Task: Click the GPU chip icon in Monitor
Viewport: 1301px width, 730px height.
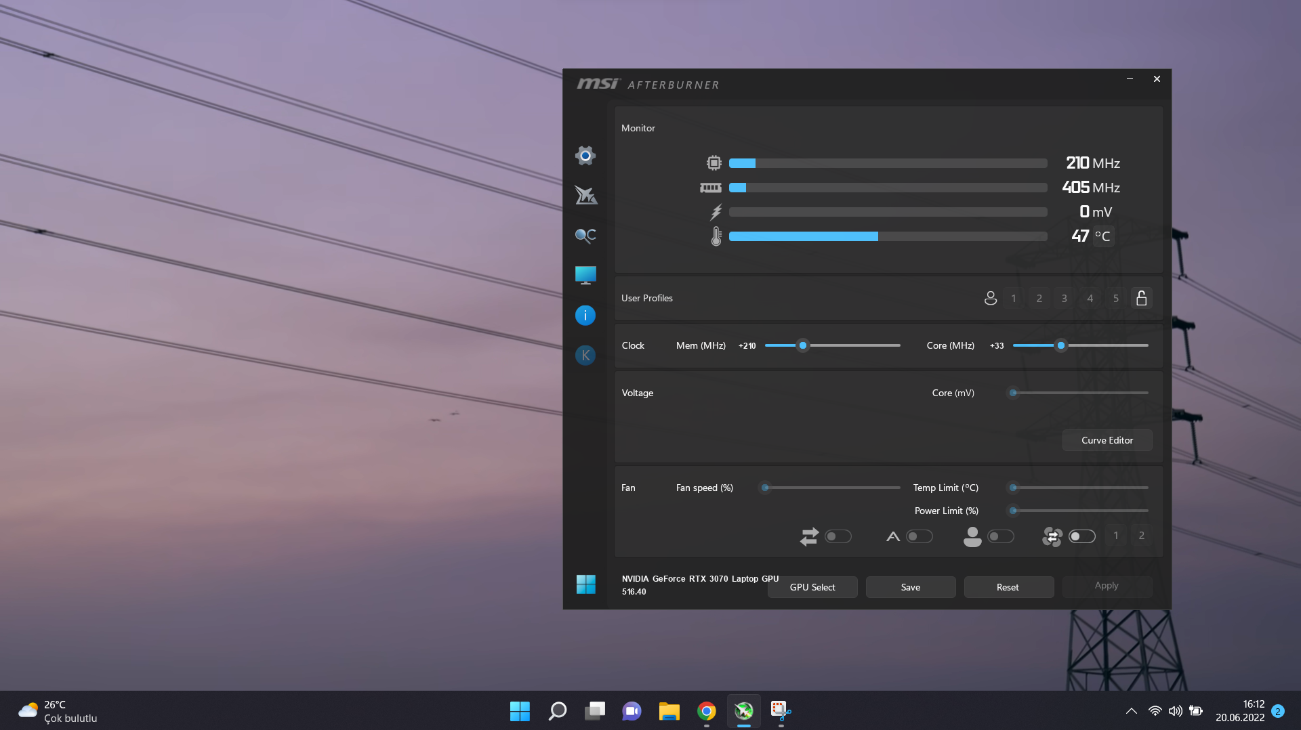Action: (x=714, y=163)
